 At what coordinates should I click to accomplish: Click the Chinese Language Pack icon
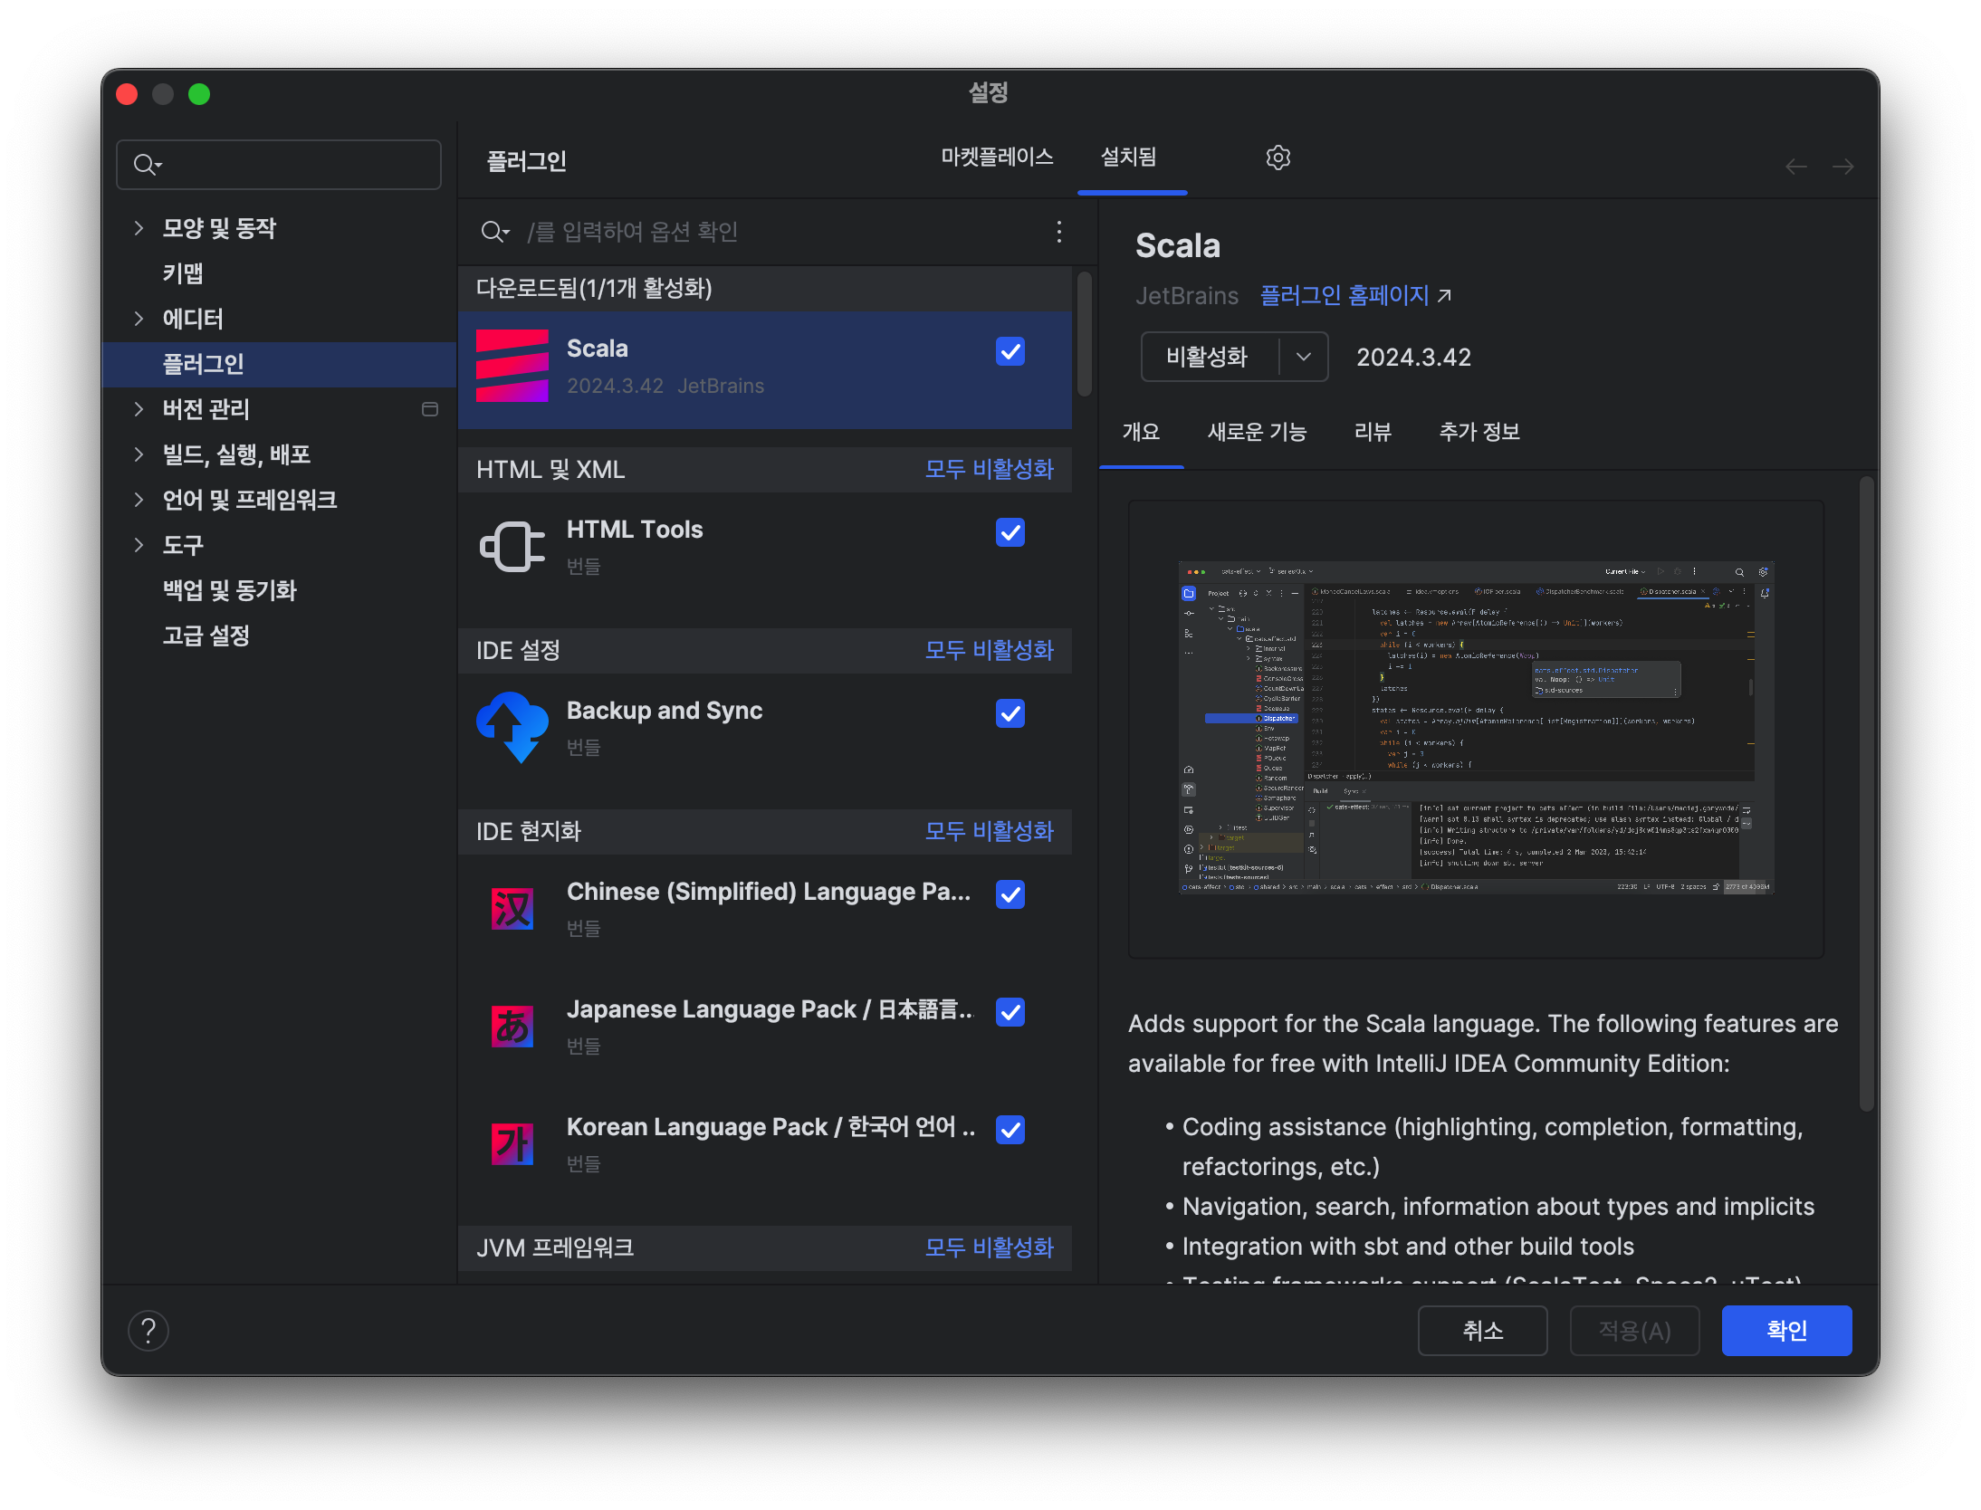coord(512,909)
